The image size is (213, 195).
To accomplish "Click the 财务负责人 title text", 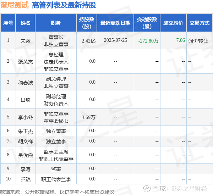I will point(56,104).
